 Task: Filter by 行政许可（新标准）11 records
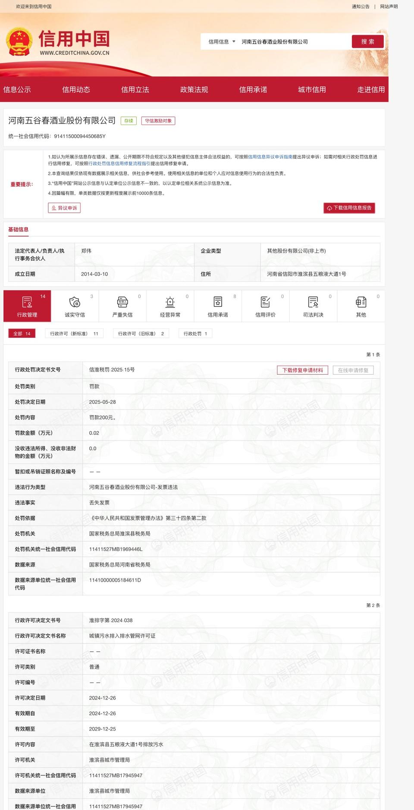tap(74, 334)
